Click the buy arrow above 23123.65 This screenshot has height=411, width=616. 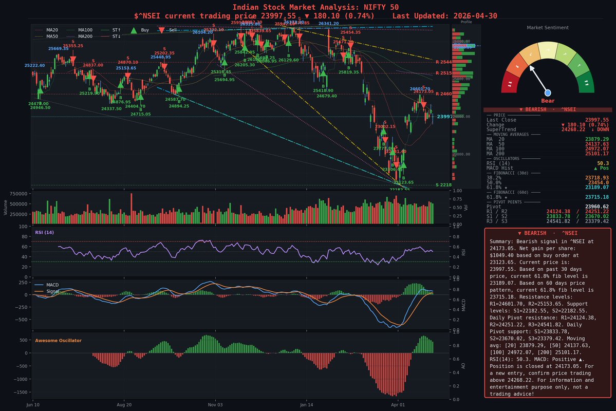pos(403,164)
